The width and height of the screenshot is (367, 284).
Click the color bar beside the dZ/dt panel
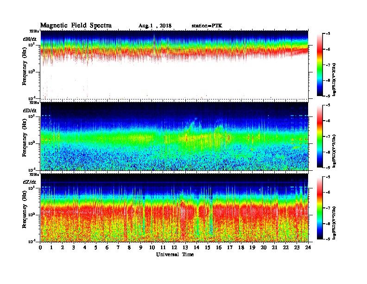319,208
